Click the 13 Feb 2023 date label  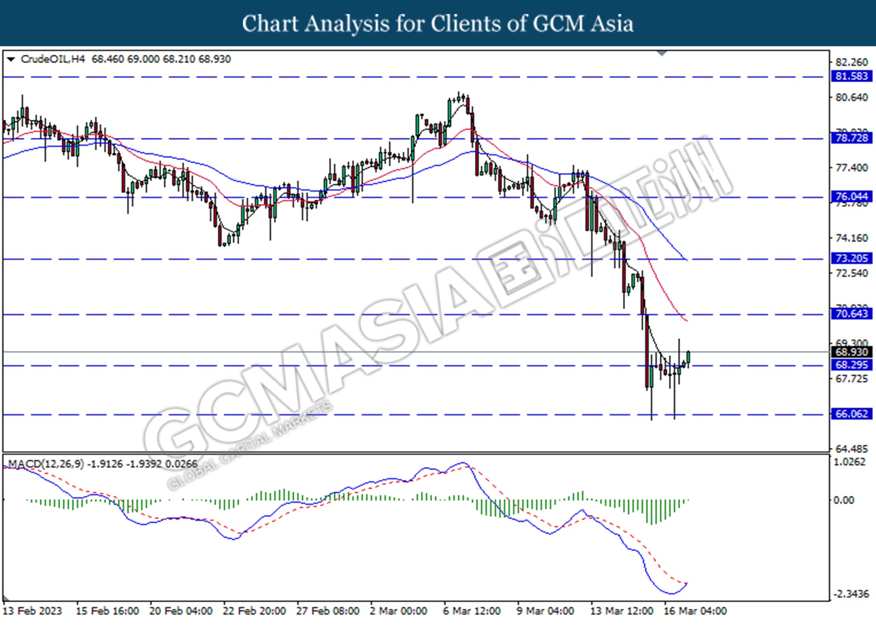[x=33, y=611]
